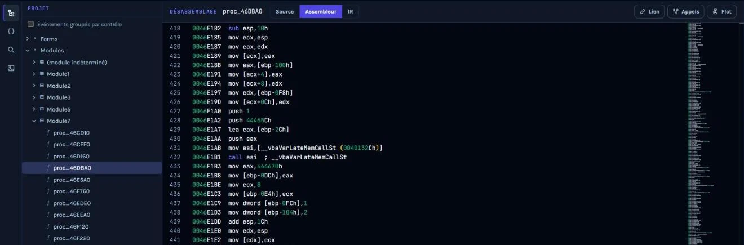The width and height of the screenshot is (744, 245).
Task: Switch to the IR tab
Action: (x=351, y=11)
